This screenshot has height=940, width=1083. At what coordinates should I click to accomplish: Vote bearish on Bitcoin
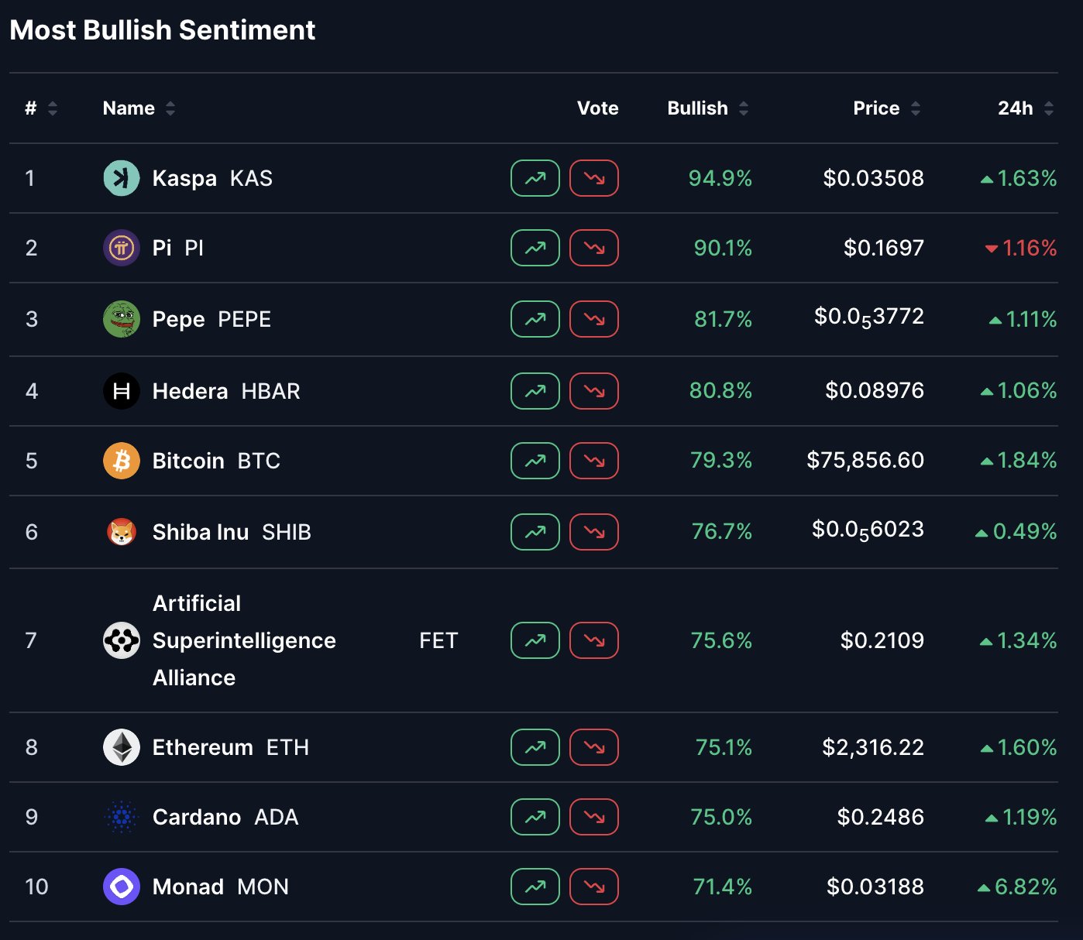[x=594, y=461]
